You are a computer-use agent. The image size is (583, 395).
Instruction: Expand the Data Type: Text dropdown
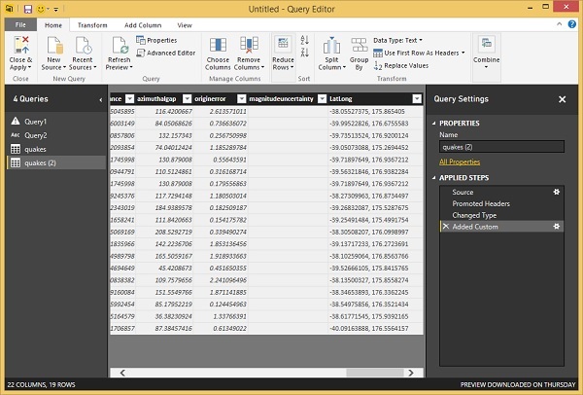(x=405, y=40)
